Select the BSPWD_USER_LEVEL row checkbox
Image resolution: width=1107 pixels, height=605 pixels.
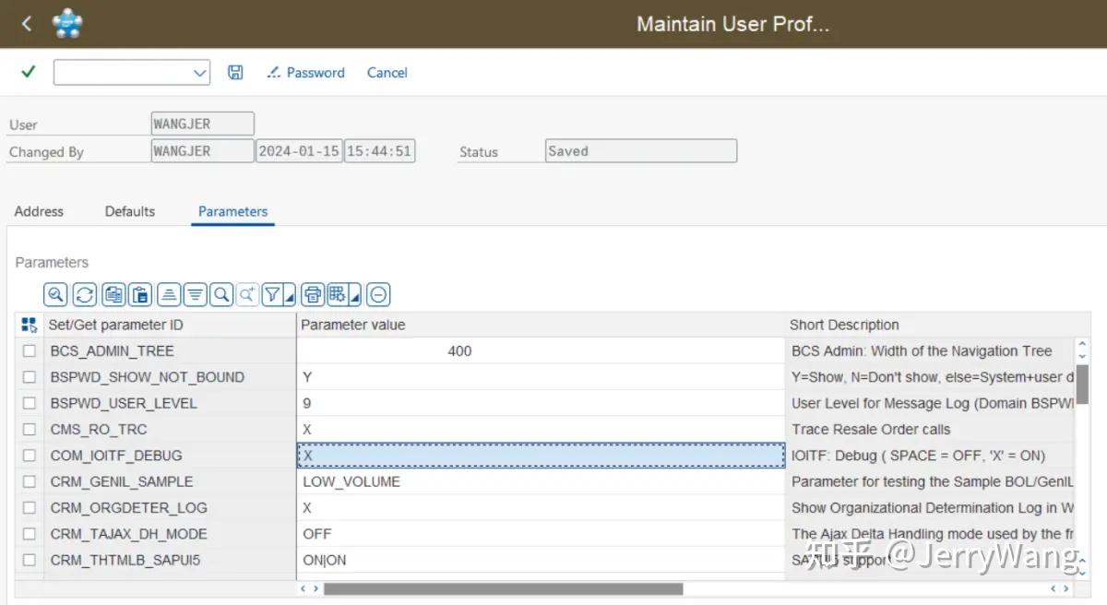click(x=30, y=403)
